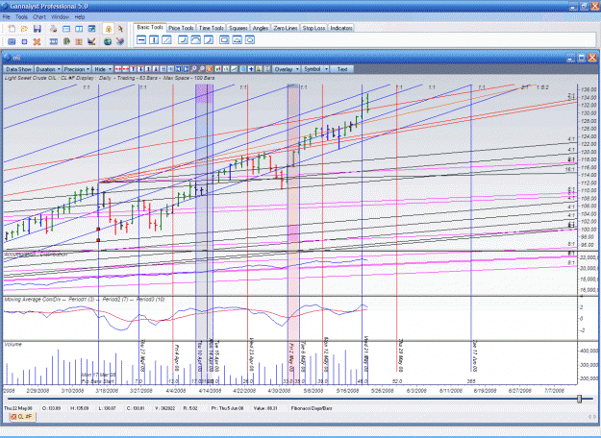601x438 pixels.
Task: Click the CL #F tab at bottom
Action: point(22,417)
